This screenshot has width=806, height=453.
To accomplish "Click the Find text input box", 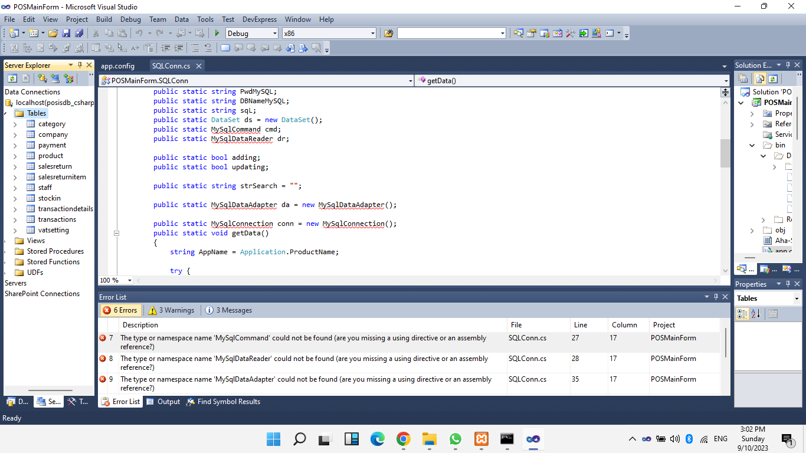I will (x=448, y=34).
